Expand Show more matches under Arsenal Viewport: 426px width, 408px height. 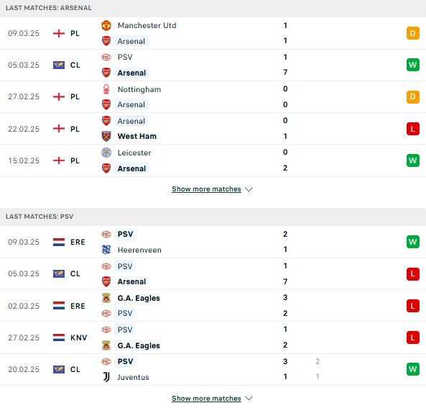click(206, 189)
